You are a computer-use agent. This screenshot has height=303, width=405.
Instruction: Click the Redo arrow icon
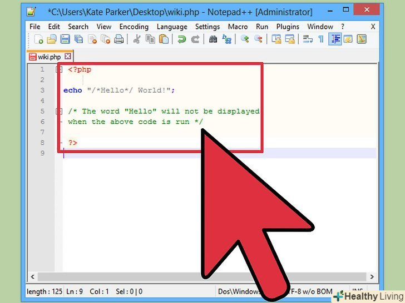[x=195, y=39]
